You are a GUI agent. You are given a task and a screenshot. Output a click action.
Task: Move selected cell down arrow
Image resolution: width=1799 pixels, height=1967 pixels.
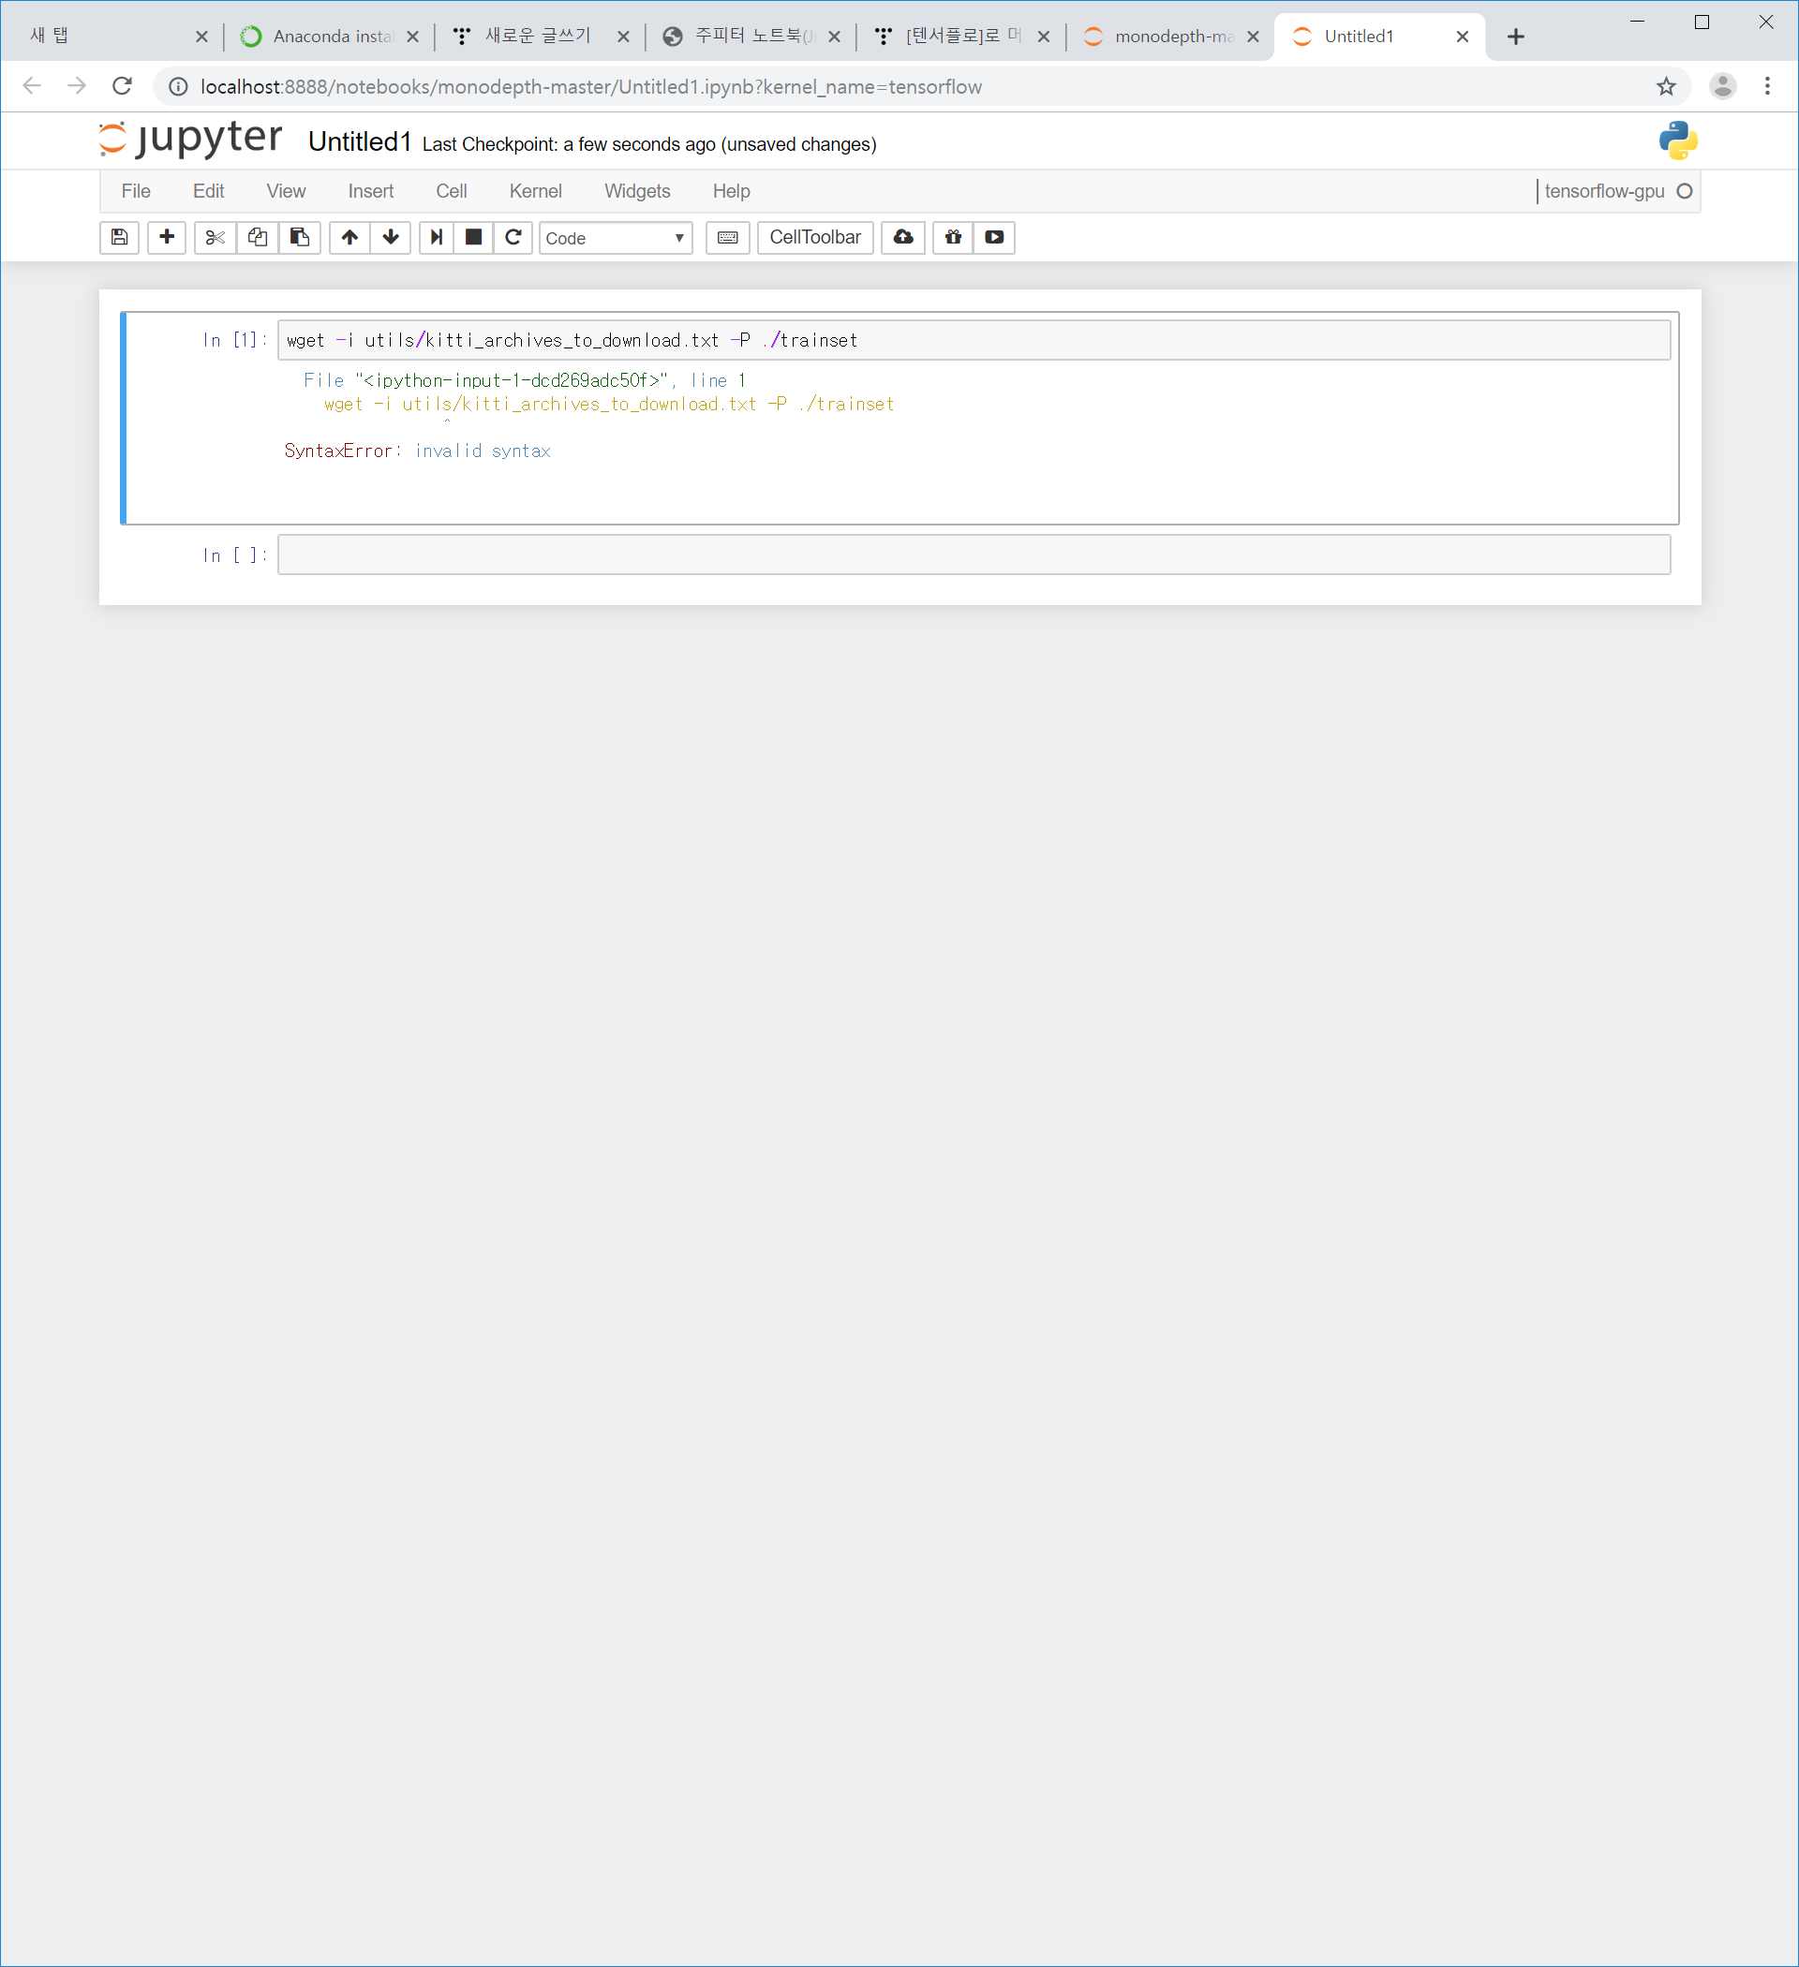[391, 237]
